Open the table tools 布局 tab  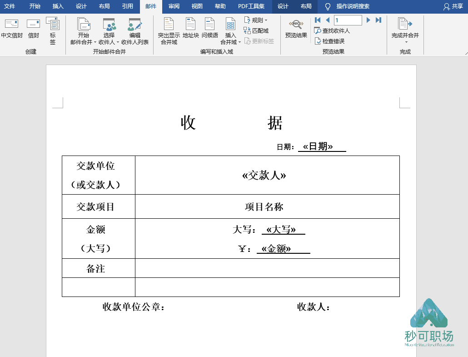306,6
